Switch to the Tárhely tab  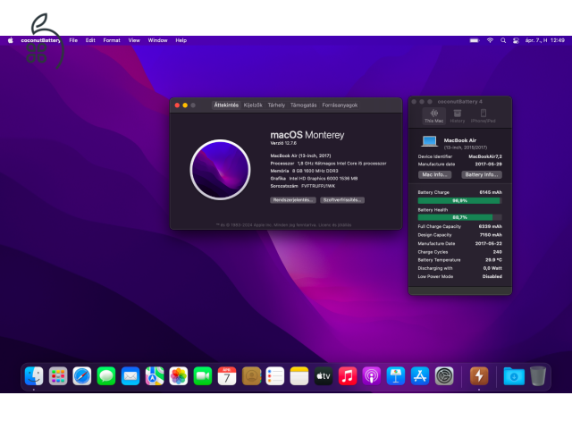[x=276, y=105]
